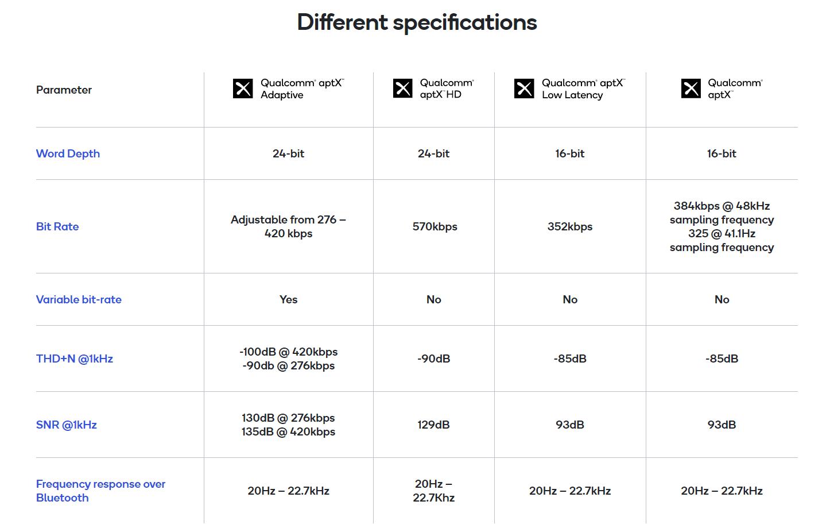The image size is (830, 532).
Task: Click the aptX Low Latency logo icon
Action: (524, 88)
